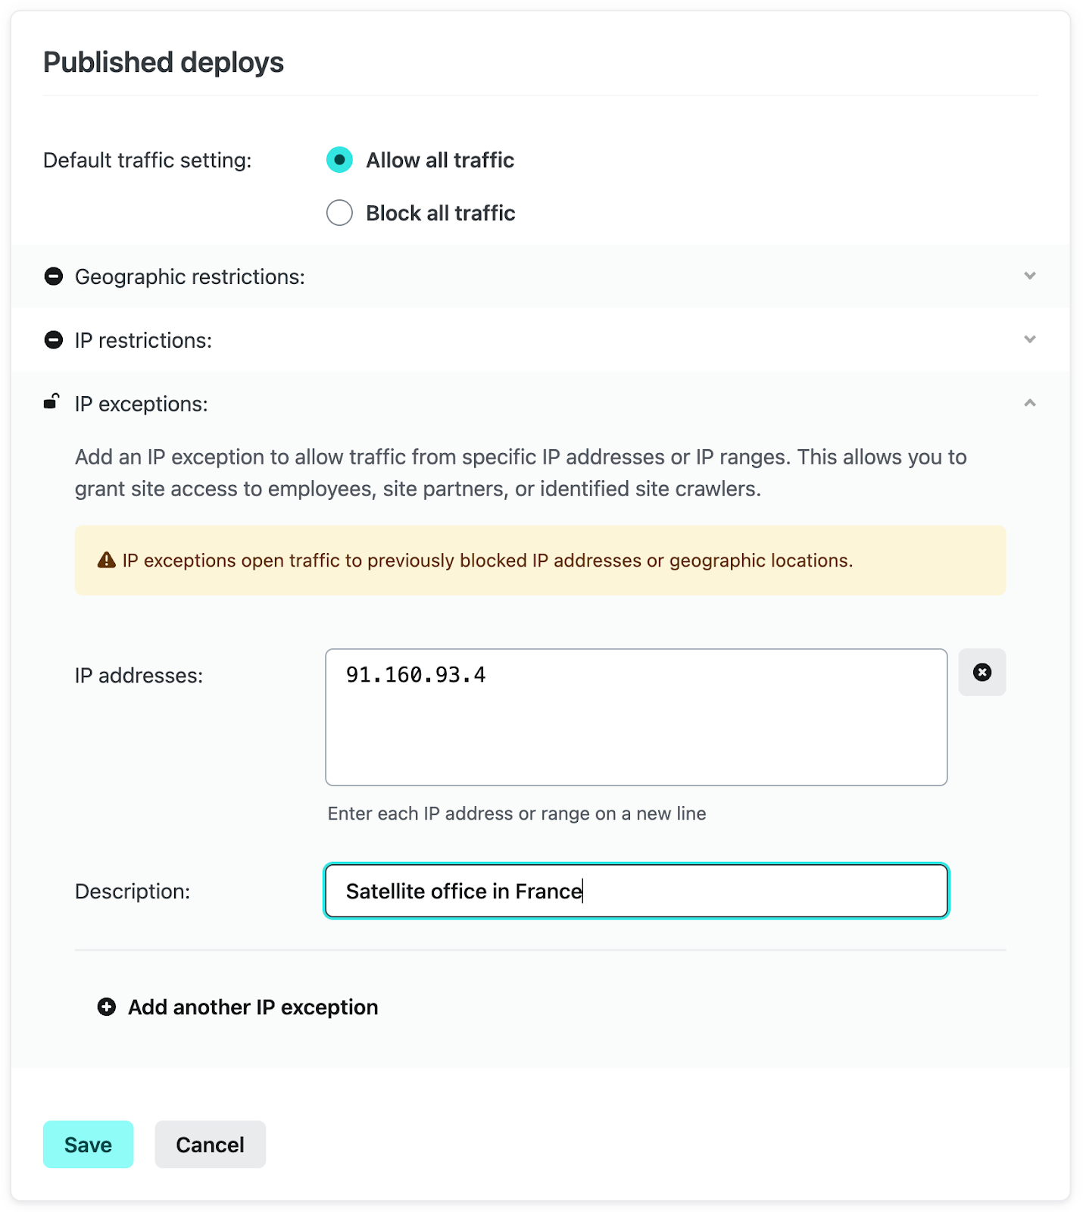Image resolution: width=1083 pixels, height=1212 pixels.
Task: Click Add another IP exception
Action: tap(252, 1007)
